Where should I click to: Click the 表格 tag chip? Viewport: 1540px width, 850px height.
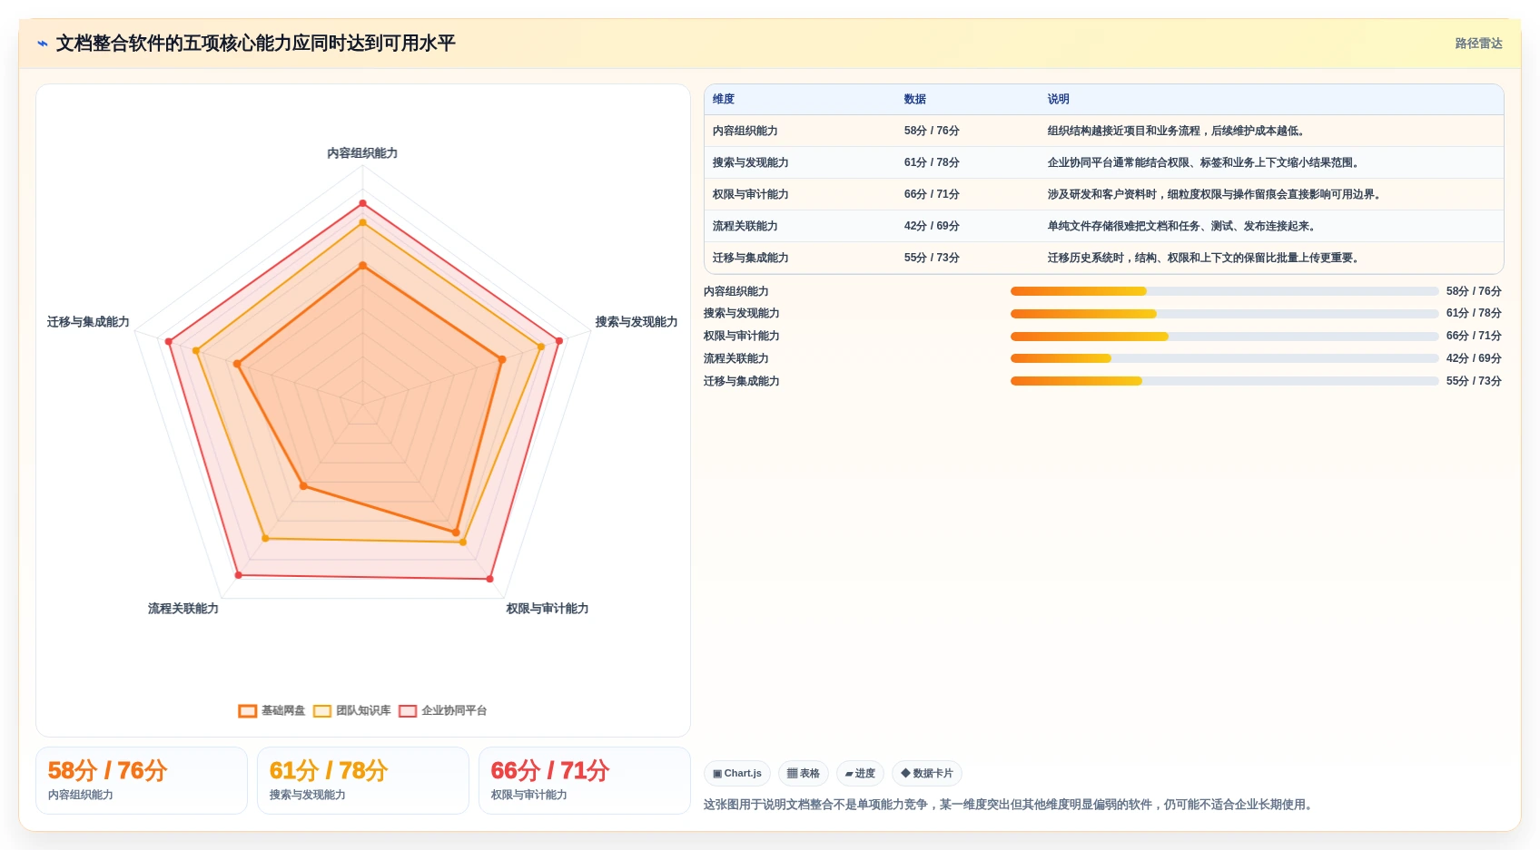[x=804, y=774]
